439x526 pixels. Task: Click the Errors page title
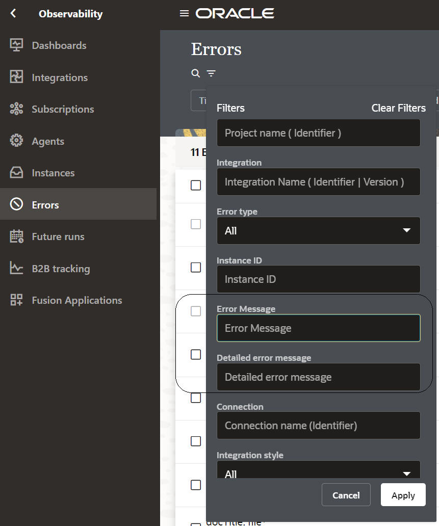(x=216, y=49)
